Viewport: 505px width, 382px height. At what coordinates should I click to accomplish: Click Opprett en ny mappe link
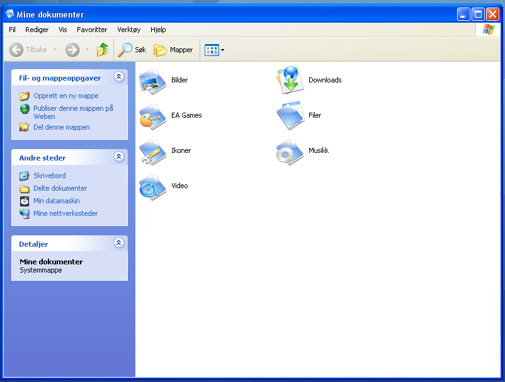point(65,96)
